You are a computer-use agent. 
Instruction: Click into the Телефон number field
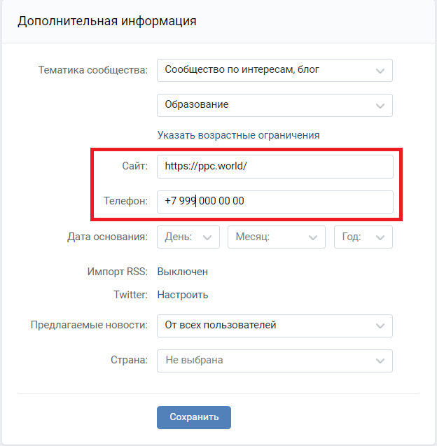click(275, 202)
